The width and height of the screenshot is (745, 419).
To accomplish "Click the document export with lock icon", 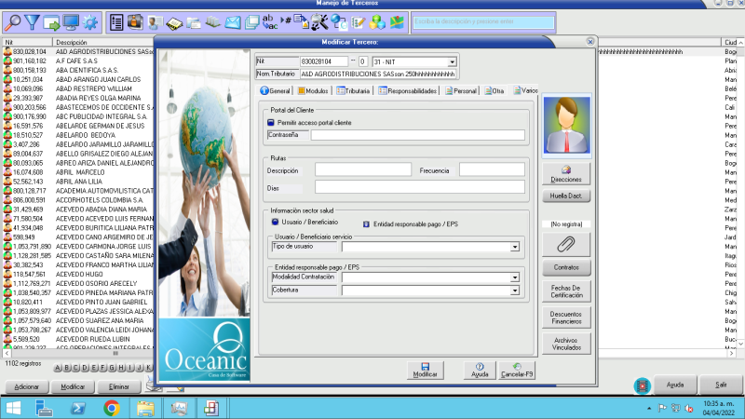I will pyautogui.click(x=301, y=21).
